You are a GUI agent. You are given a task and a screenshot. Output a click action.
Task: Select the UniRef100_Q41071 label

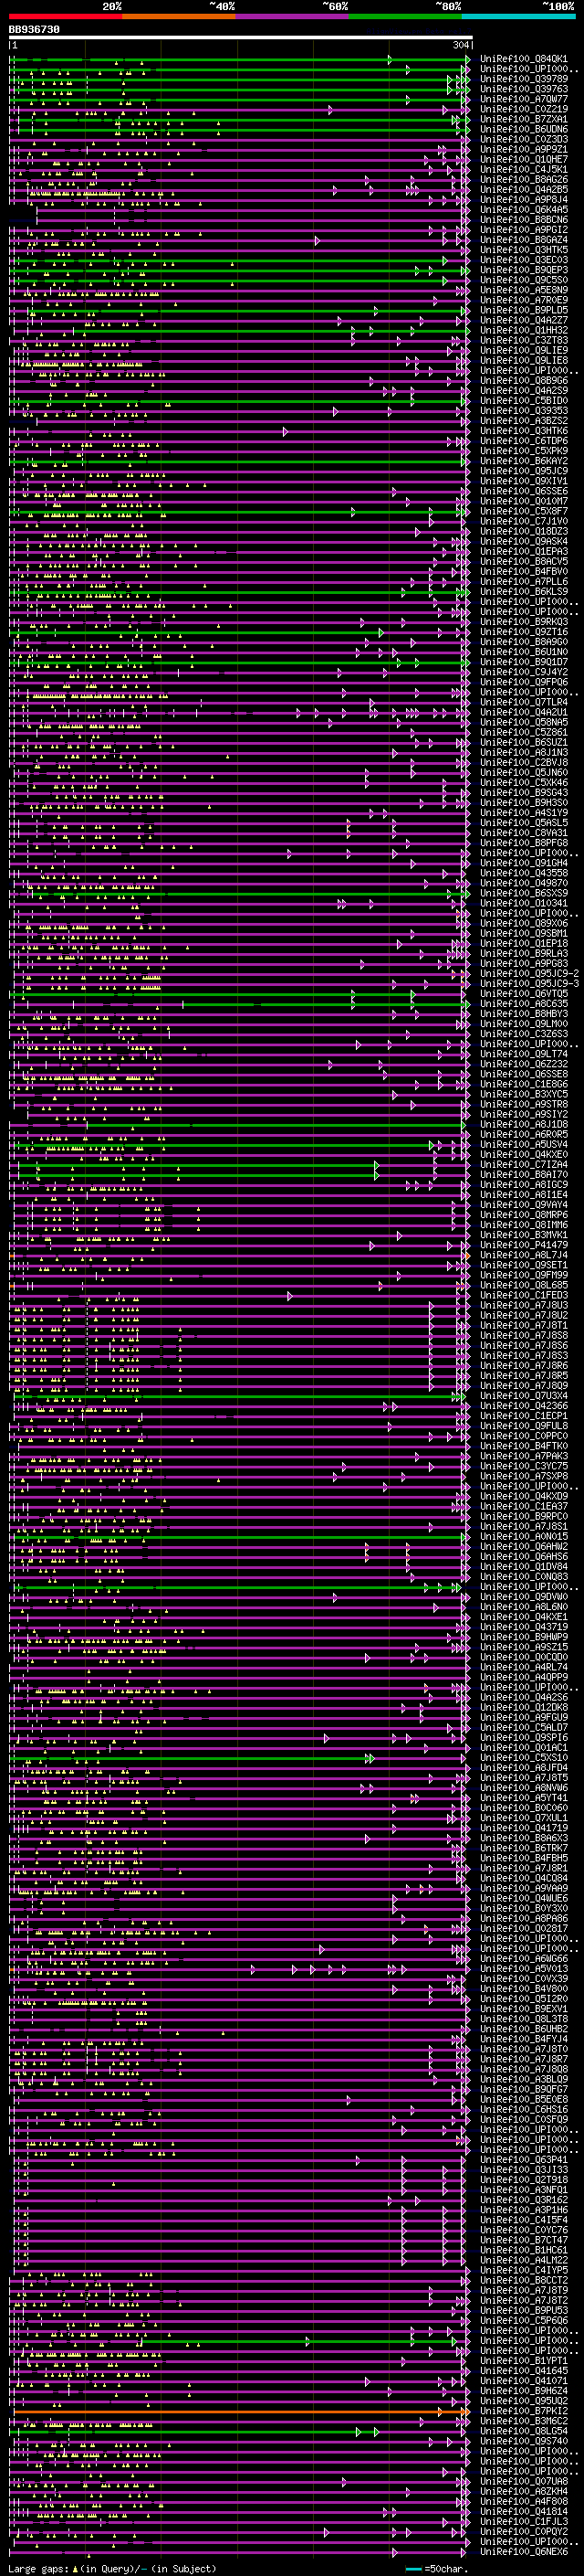click(524, 2380)
